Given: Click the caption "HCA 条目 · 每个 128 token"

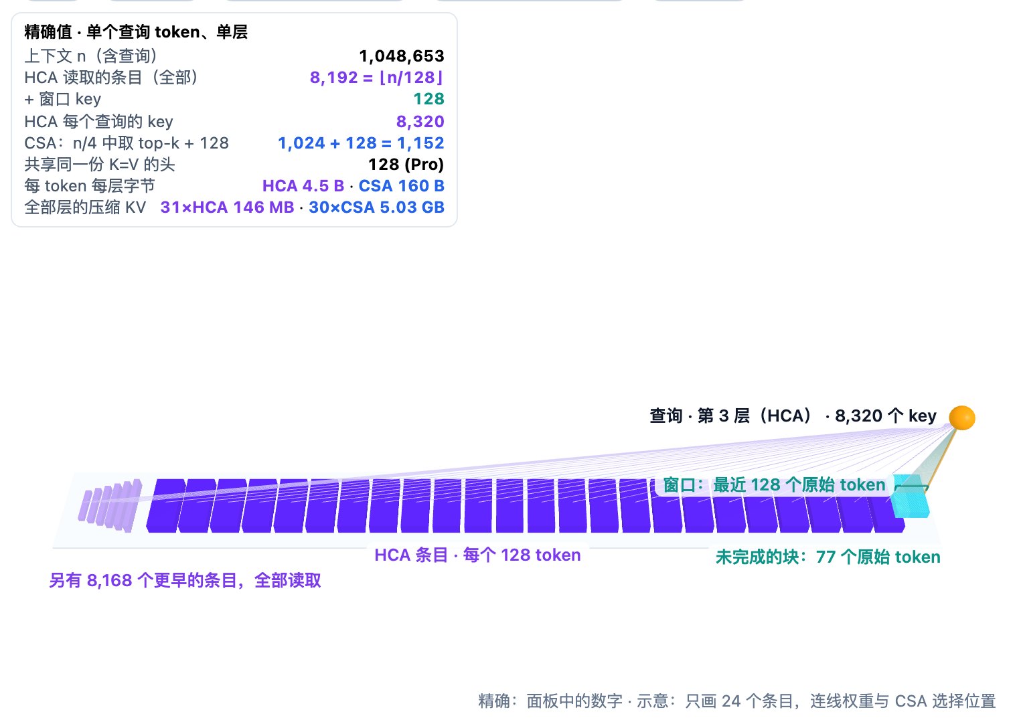Looking at the screenshot, I should click(477, 555).
